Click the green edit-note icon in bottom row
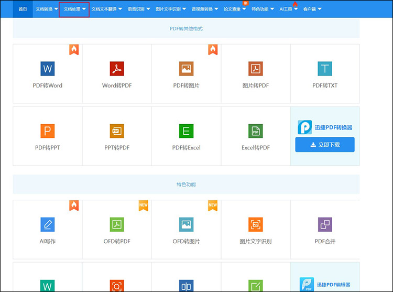This screenshot has height=292, width=393. click(255, 286)
